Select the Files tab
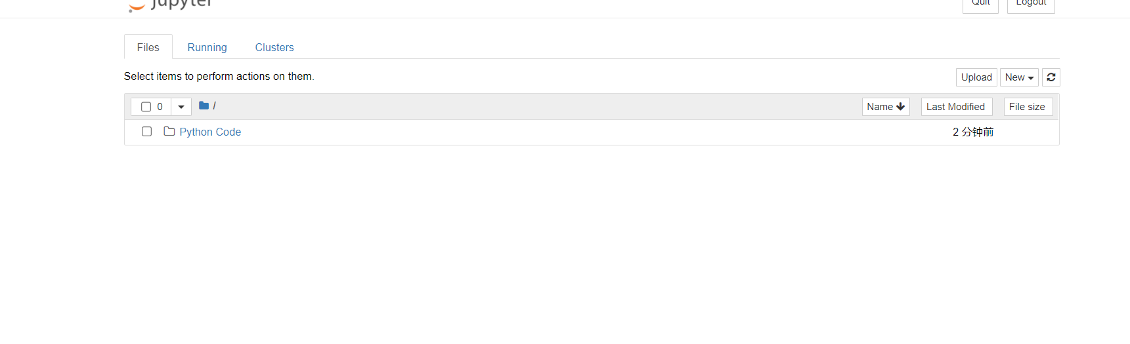Image resolution: width=1130 pixels, height=344 pixels. 148,47
